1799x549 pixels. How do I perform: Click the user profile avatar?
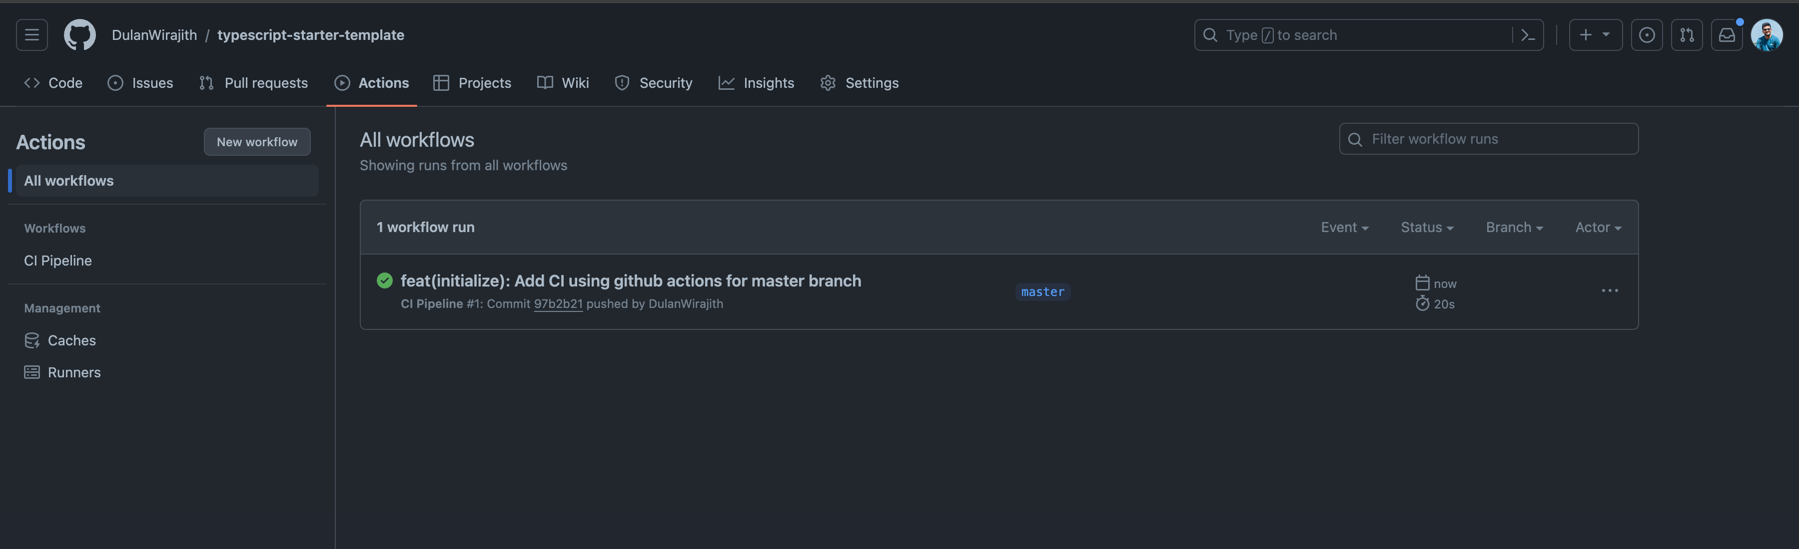[1767, 35]
